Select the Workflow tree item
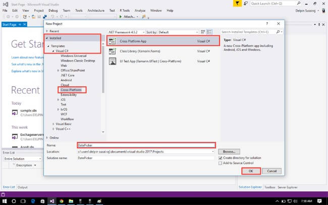Viewport: 328px width, 205px height. pos(67,119)
